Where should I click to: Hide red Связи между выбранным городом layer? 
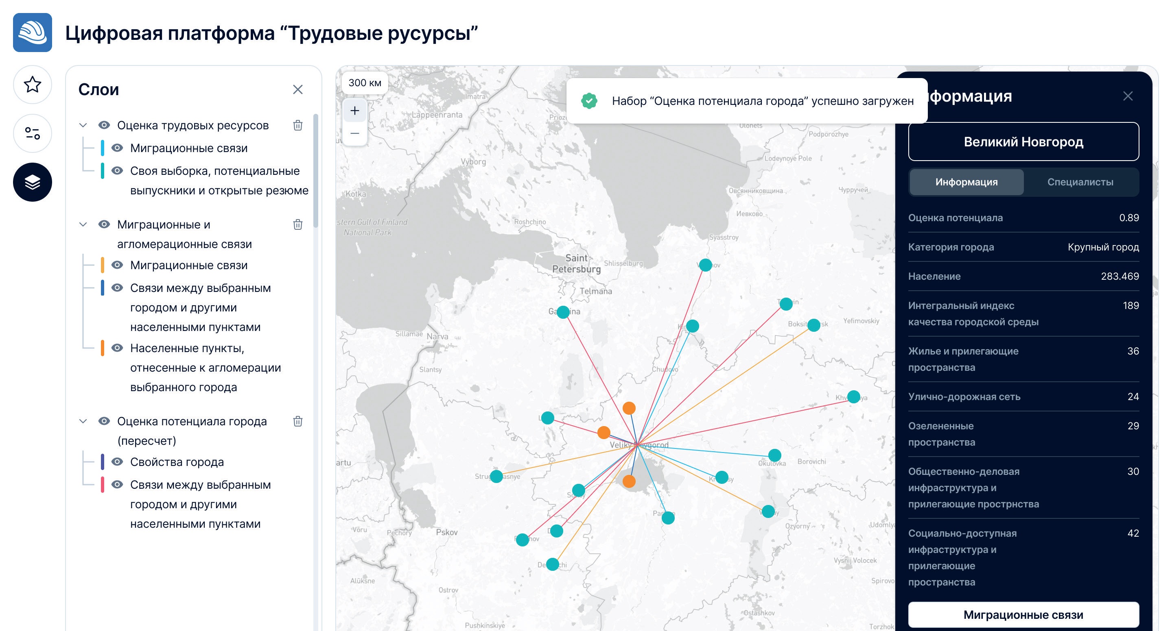(117, 485)
